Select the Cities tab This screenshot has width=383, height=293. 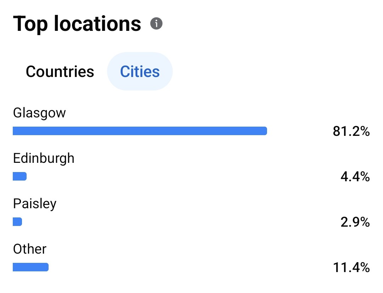pos(140,72)
